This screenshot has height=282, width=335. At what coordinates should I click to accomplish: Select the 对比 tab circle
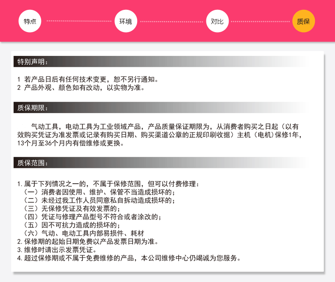217,21
